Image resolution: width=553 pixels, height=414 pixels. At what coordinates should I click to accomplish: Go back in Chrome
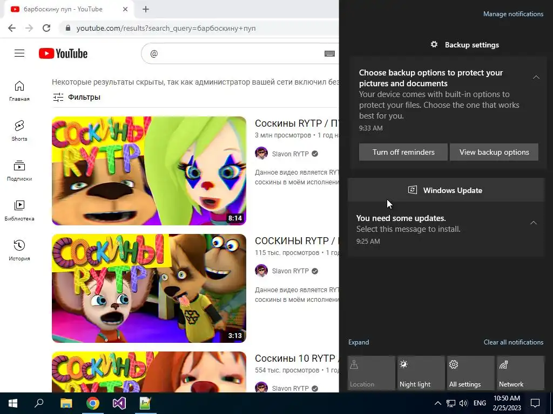point(12,28)
